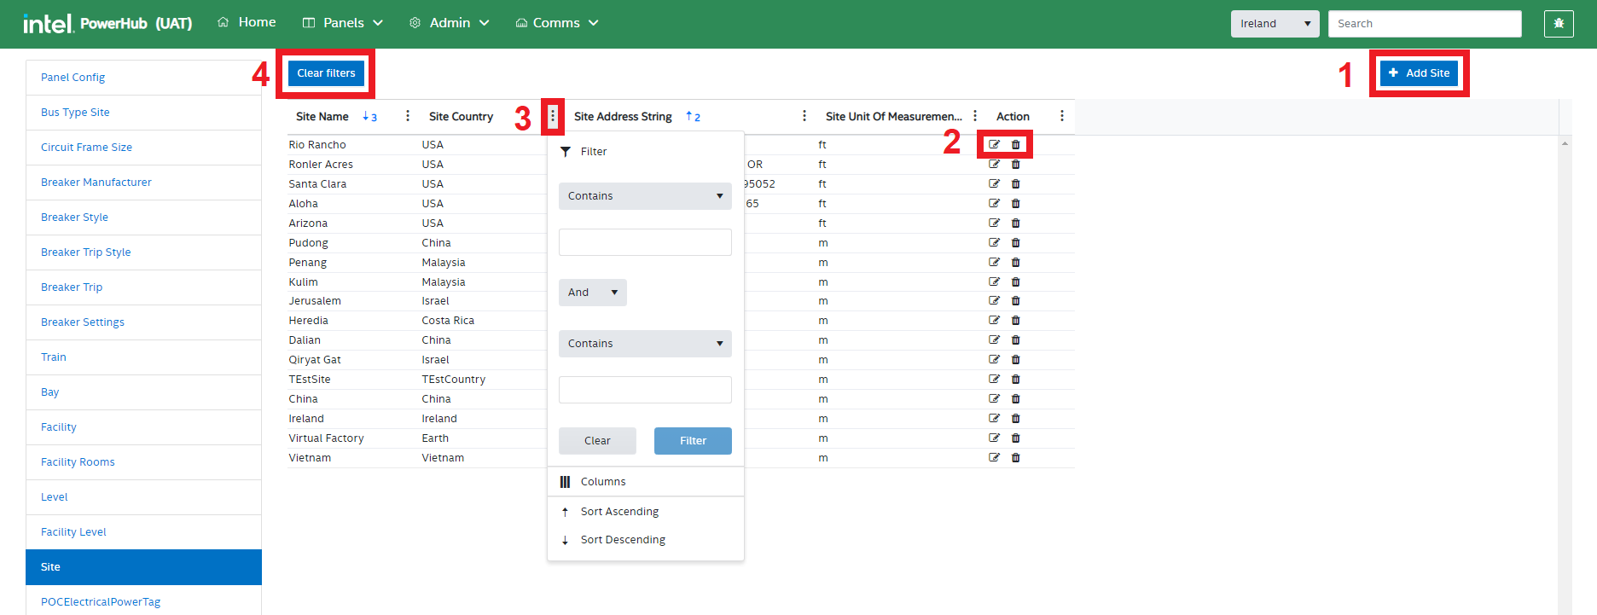Image resolution: width=1597 pixels, height=615 pixels.
Task: Open the And logic dropdown
Action: tap(592, 293)
